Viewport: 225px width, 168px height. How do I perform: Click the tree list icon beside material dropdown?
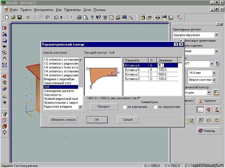pos(217,64)
